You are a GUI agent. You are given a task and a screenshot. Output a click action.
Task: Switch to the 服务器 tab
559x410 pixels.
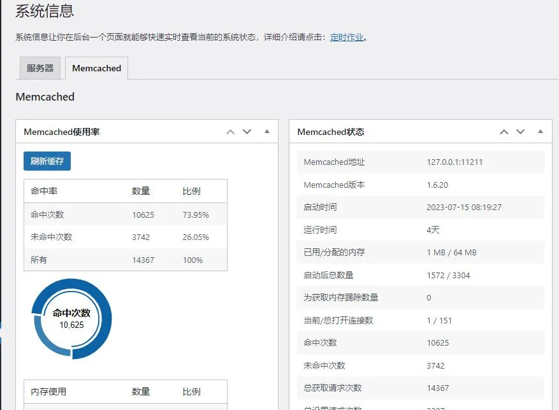click(40, 68)
